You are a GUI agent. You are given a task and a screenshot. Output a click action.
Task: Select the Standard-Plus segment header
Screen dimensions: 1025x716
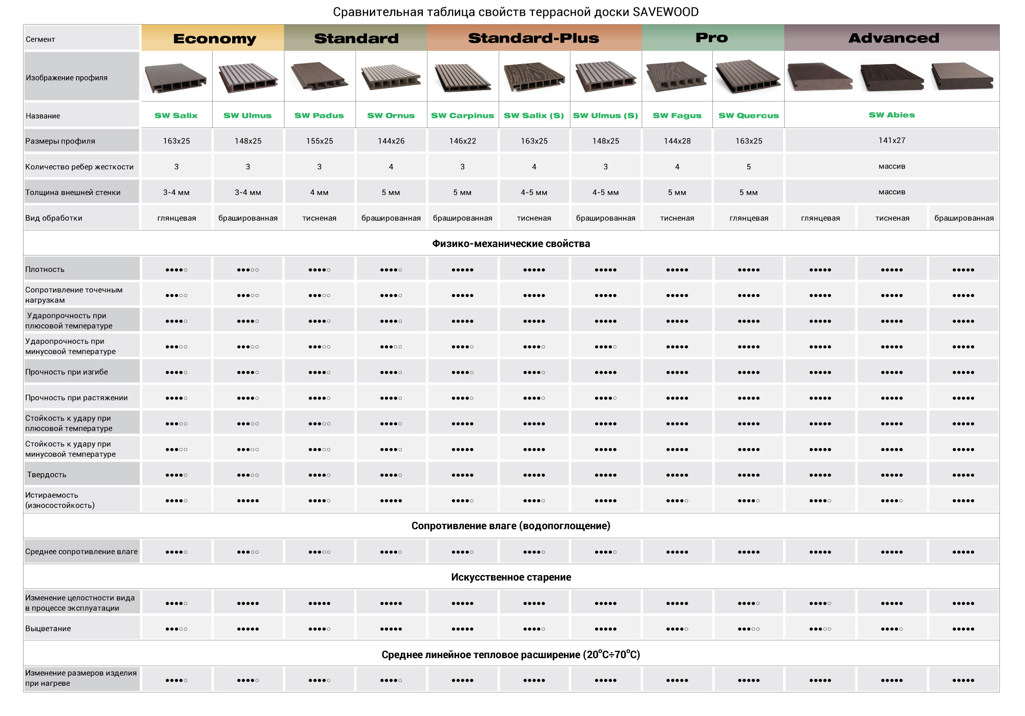[x=535, y=38]
